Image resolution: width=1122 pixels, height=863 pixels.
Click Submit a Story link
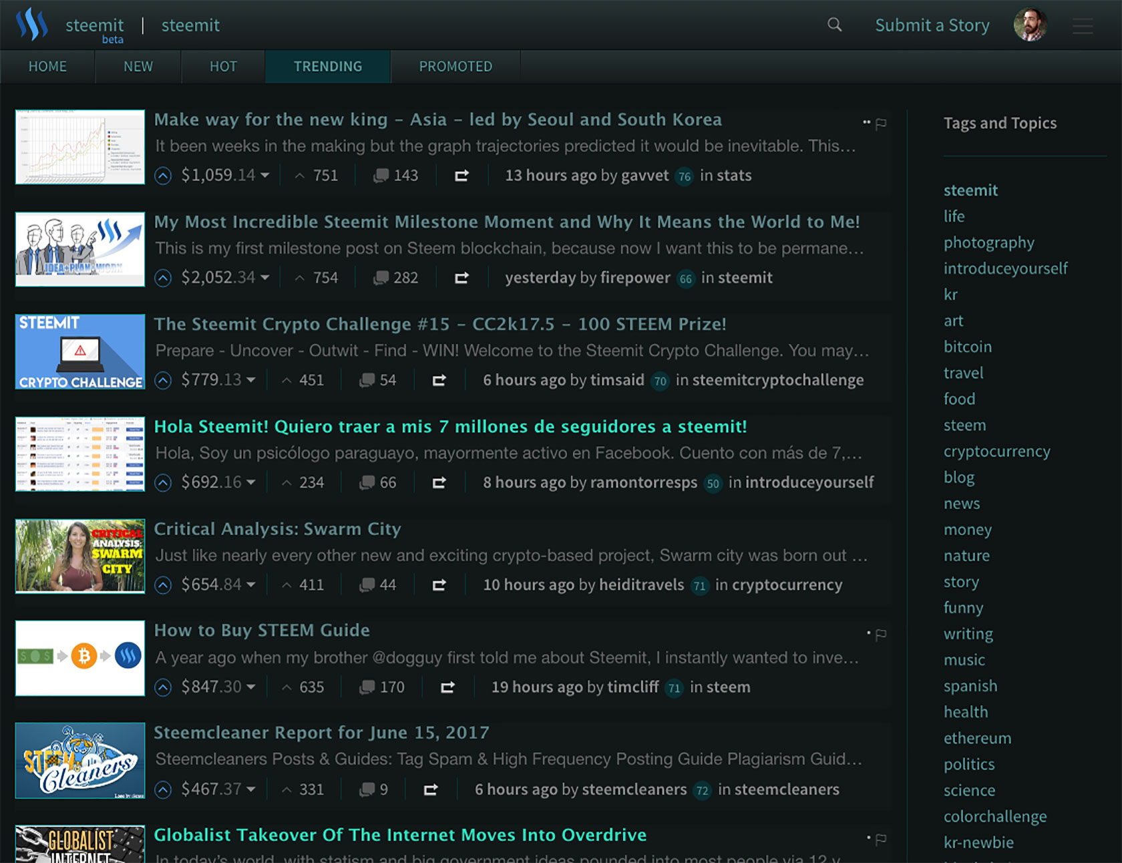tap(932, 25)
